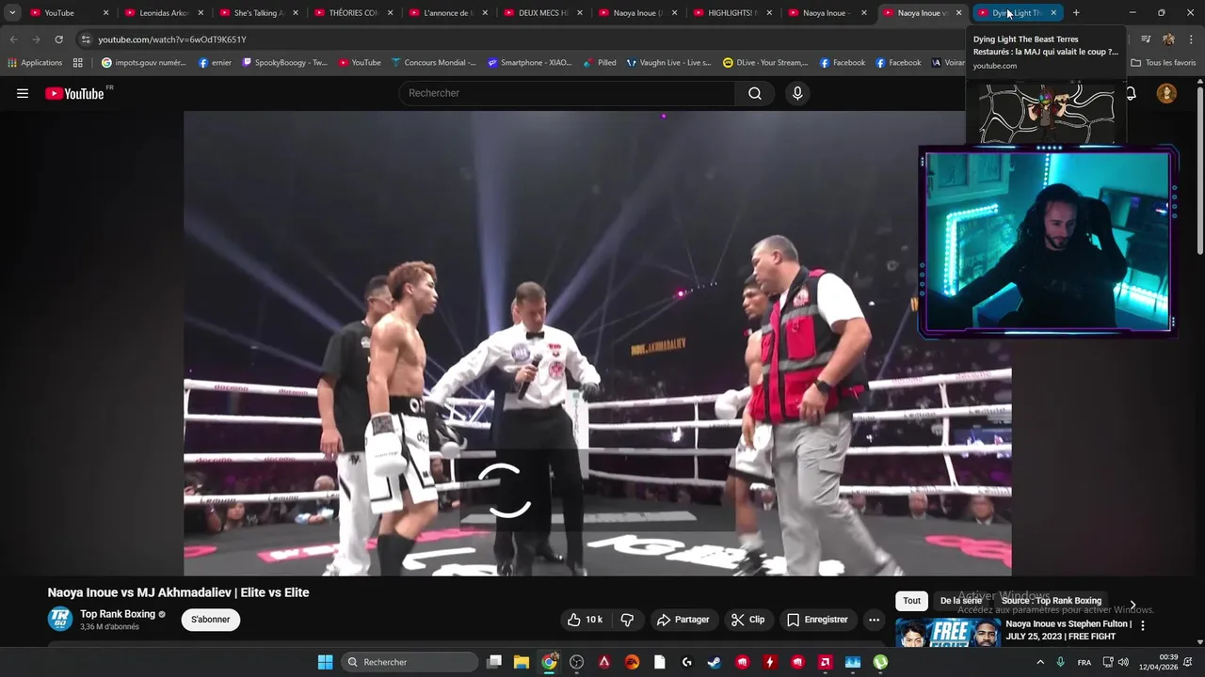Share the video using Partager
This screenshot has height=677, width=1205.
[x=683, y=620]
